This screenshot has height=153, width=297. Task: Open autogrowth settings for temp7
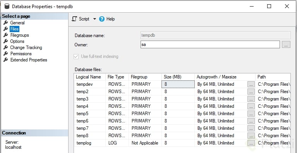(251, 128)
